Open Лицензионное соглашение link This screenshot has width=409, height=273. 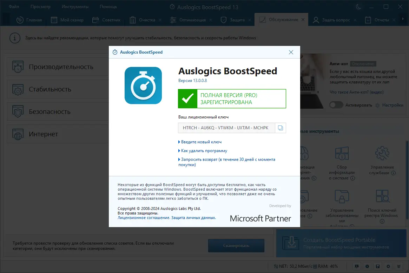(144, 218)
